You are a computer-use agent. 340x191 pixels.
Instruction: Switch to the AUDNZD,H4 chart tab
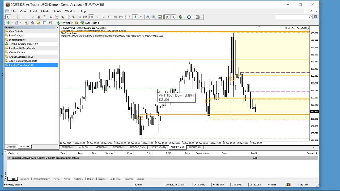[x=195, y=147]
